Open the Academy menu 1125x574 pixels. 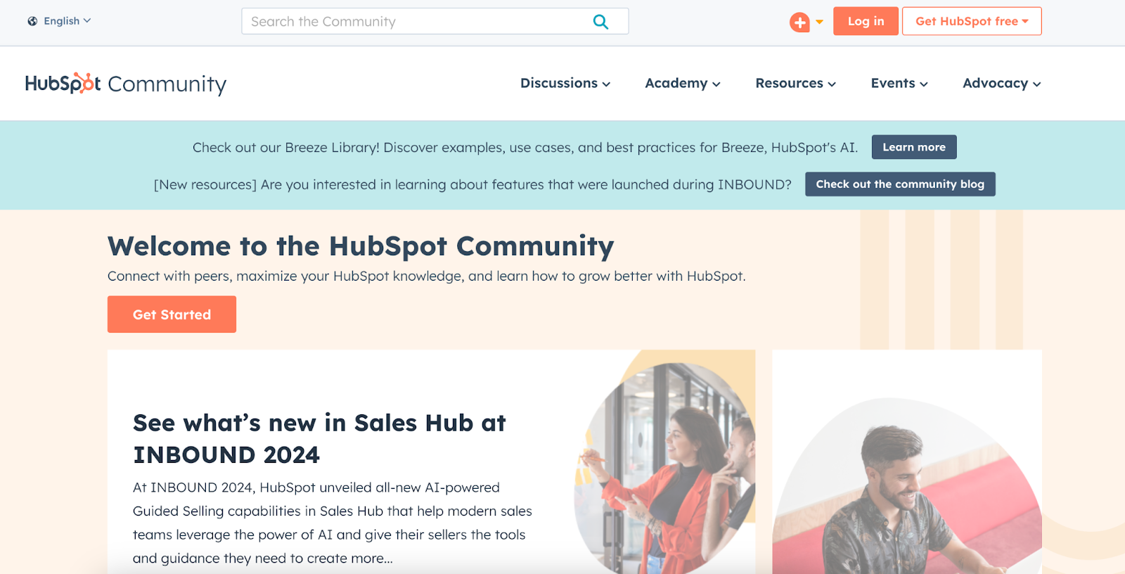(683, 83)
